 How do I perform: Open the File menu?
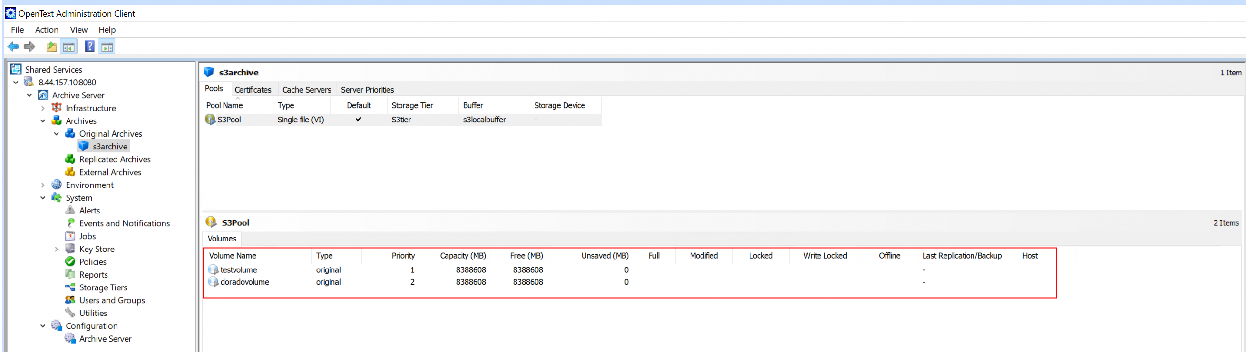point(18,29)
